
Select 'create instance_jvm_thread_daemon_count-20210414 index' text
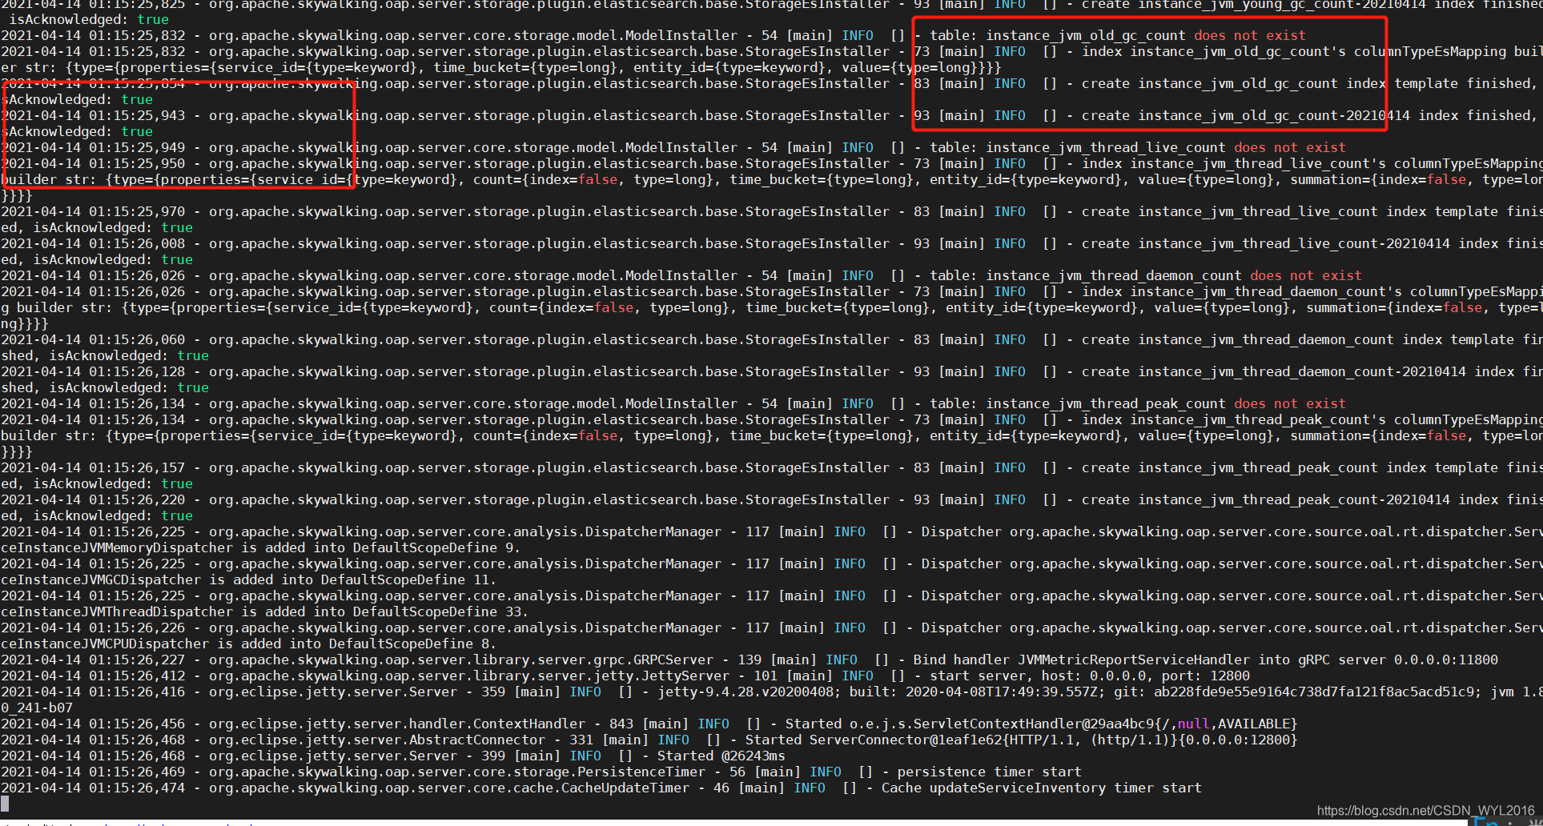[1298, 371]
